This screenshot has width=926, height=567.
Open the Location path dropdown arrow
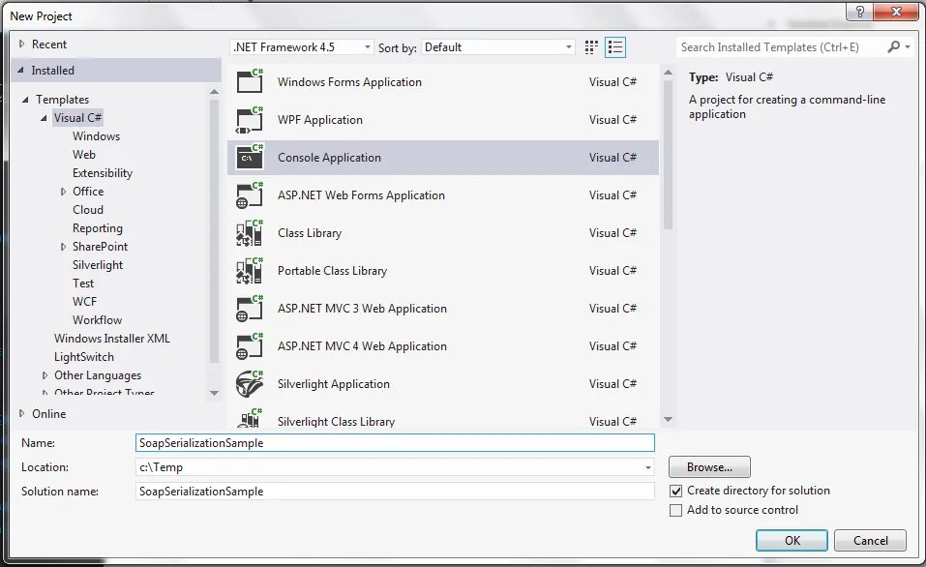click(648, 467)
